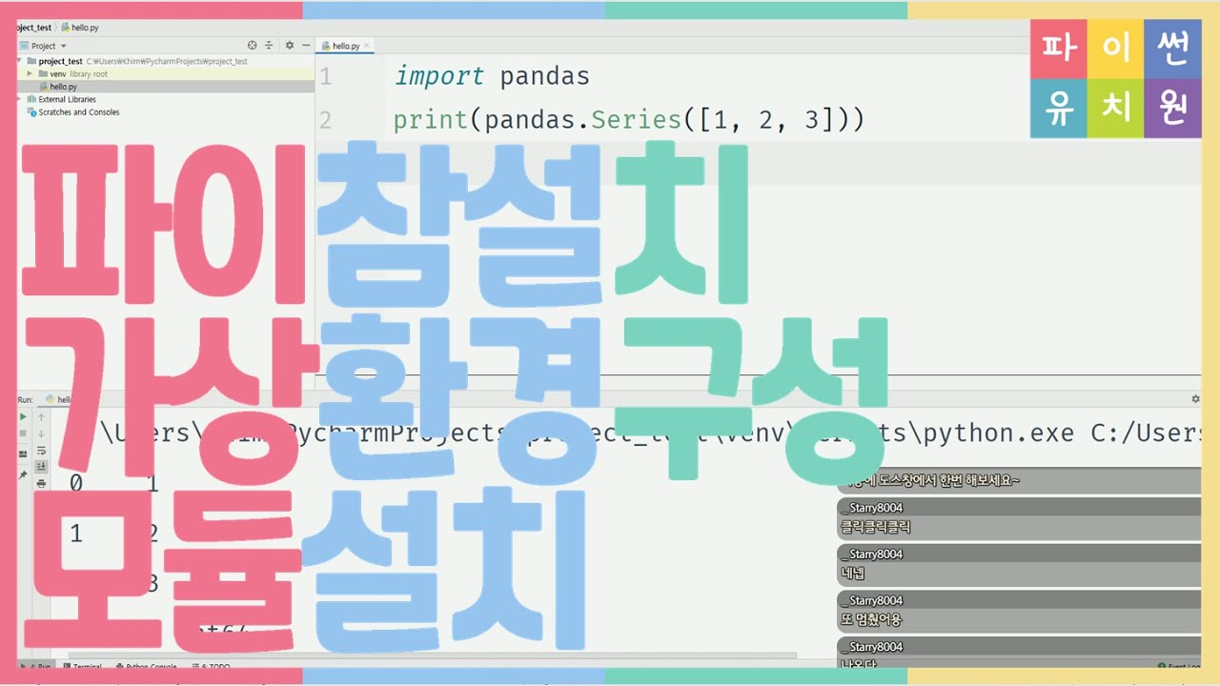Click line number 1 in gutter
The width and height of the screenshot is (1220, 686).
326,76
